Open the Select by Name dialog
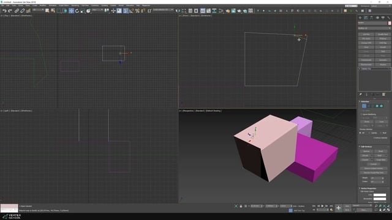Screen dimensions: 392x220 pos(53,11)
